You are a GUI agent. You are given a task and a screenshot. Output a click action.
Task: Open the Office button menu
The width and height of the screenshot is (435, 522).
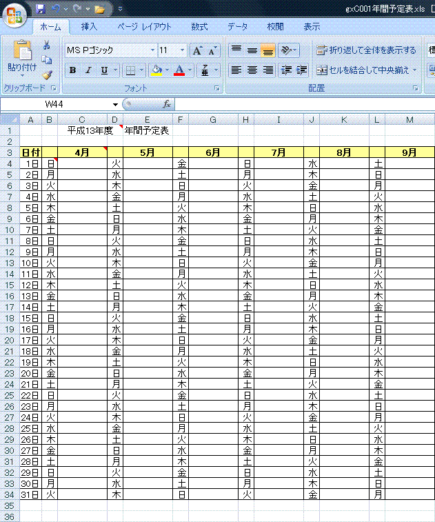pos(14,15)
